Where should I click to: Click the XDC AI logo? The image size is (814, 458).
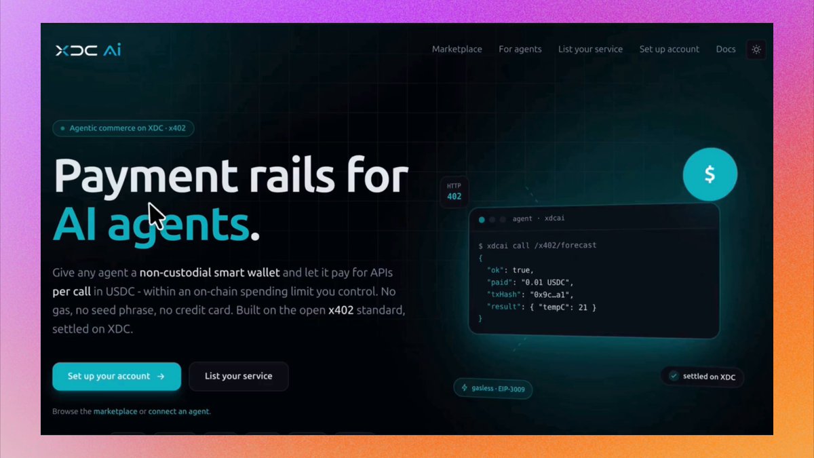click(88, 50)
